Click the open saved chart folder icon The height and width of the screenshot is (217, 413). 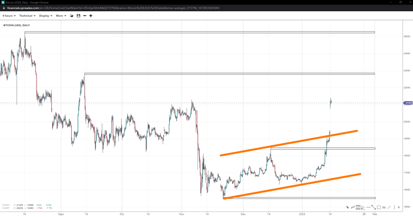tap(72, 16)
